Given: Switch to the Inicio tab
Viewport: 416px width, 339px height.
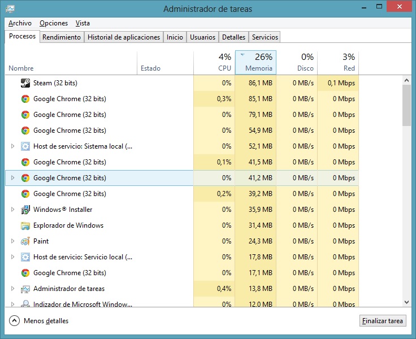Looking at the screenshot, I should 175,37.
